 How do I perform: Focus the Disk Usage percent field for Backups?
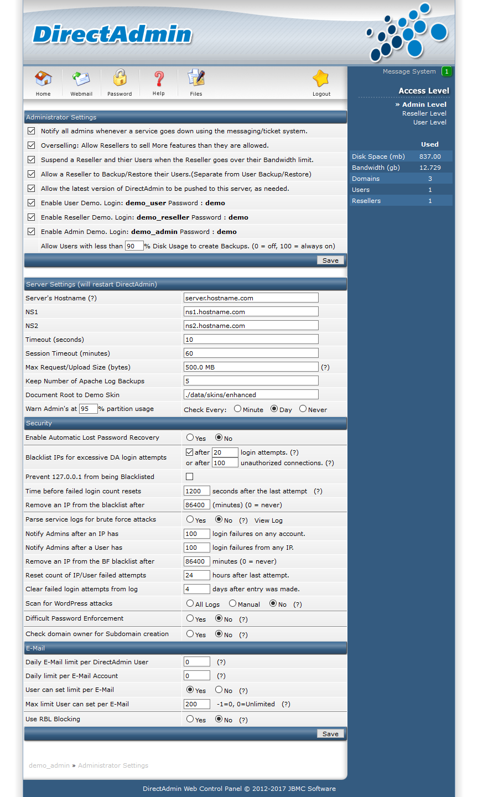pos(134,246)
